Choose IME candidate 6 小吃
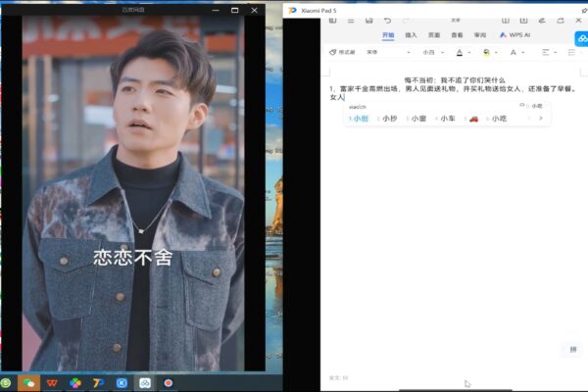The width and height of the screenshot is (588, 392). point(497,119)
